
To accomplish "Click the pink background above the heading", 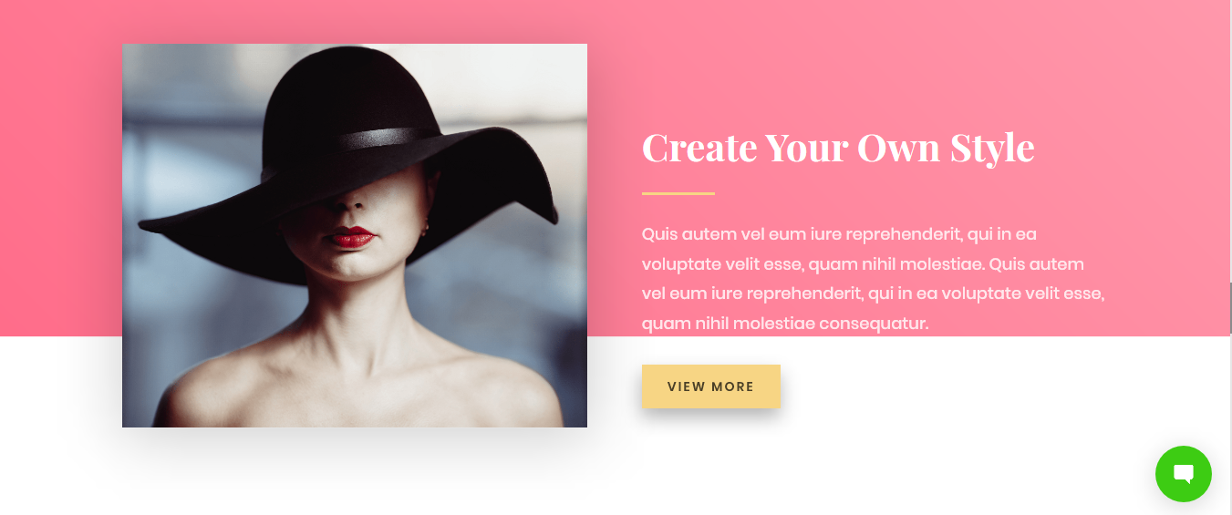I will pos(838,64).
